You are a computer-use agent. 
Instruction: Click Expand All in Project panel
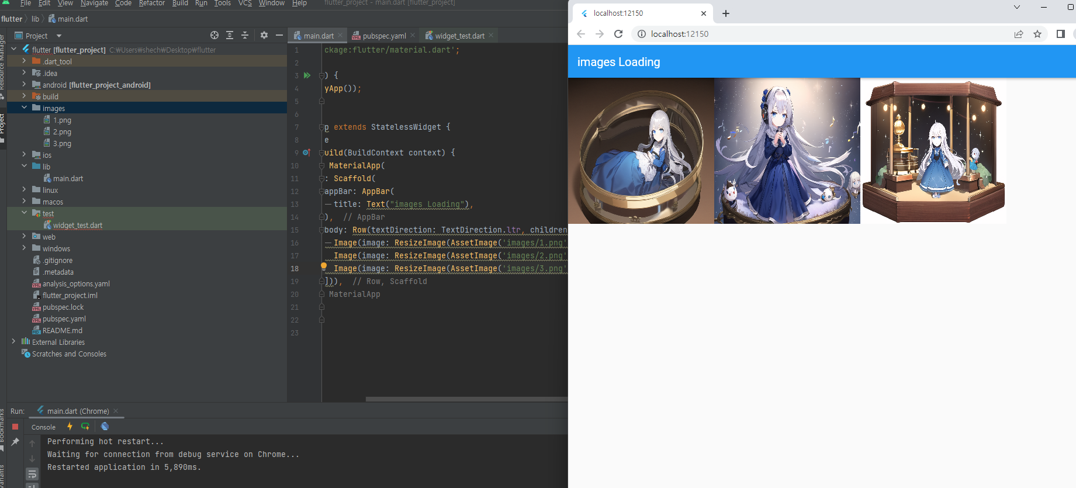(x=230, y=36)
